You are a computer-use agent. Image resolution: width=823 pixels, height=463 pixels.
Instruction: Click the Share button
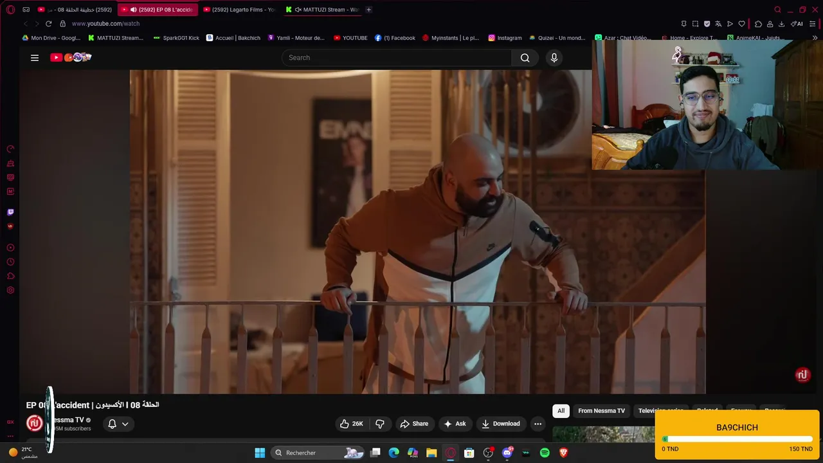(x=413, y=424)
